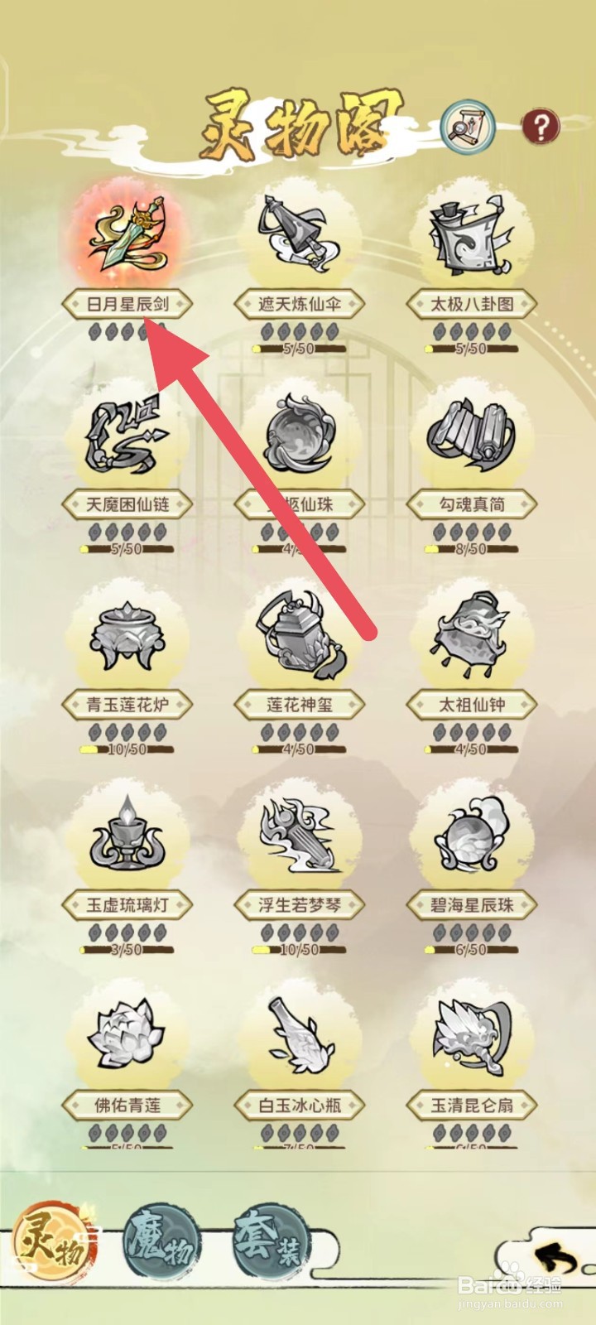Open the 遮天炼仙伞 umbrella item
This screenshot has height=1325, width=596.
[x=298, y=234]
